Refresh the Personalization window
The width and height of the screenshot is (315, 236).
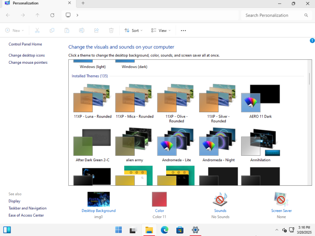click(x=52, y=15)
